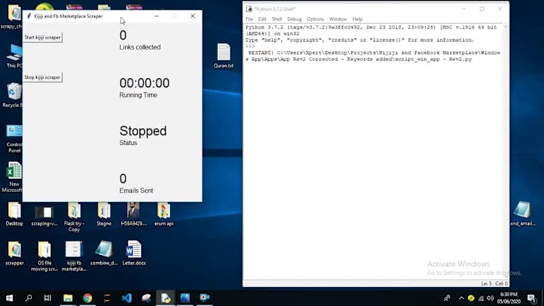544x306 pixels.
Task: Select the Flask try - Copy folder
Action: point(74,217)
